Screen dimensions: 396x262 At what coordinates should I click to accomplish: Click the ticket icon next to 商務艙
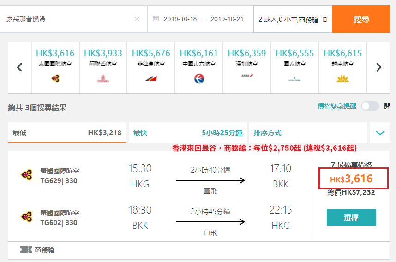26,250
